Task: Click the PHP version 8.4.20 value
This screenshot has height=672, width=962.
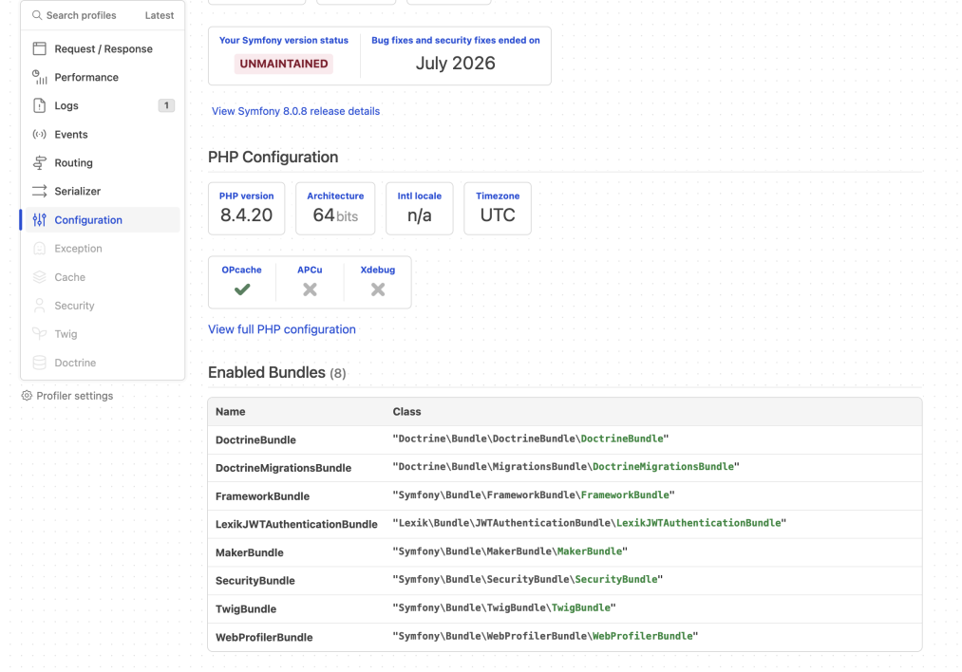Action: pyautogui.click(x=246, y=215)
